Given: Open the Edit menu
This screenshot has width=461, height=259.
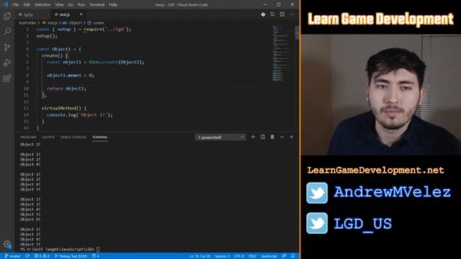Looking at the screenshot, I should pos(27,5).
